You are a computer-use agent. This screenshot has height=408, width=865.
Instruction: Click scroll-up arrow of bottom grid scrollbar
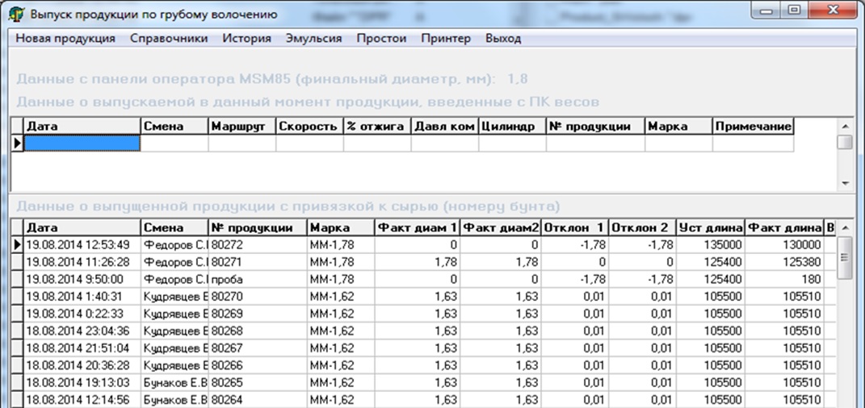pyautogui.click(x=844, y=227)
